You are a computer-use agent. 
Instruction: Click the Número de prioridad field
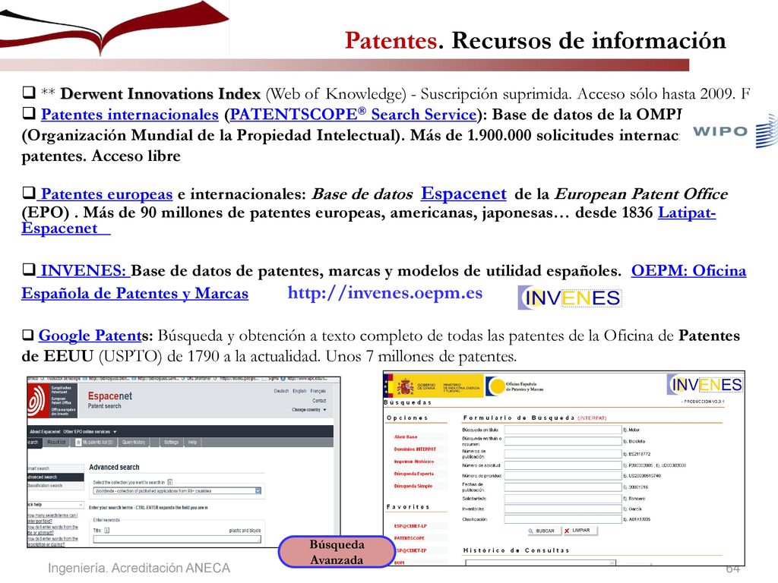click(563, 476)
